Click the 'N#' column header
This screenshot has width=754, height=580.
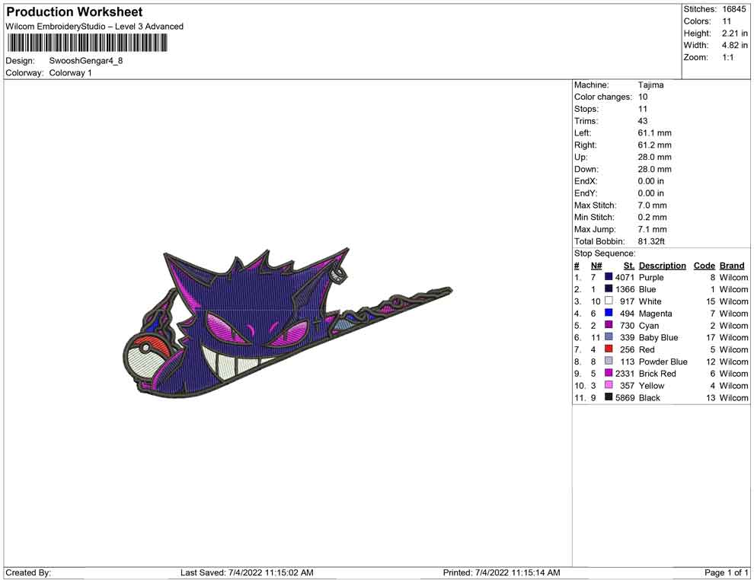click(x=596, y=266)
